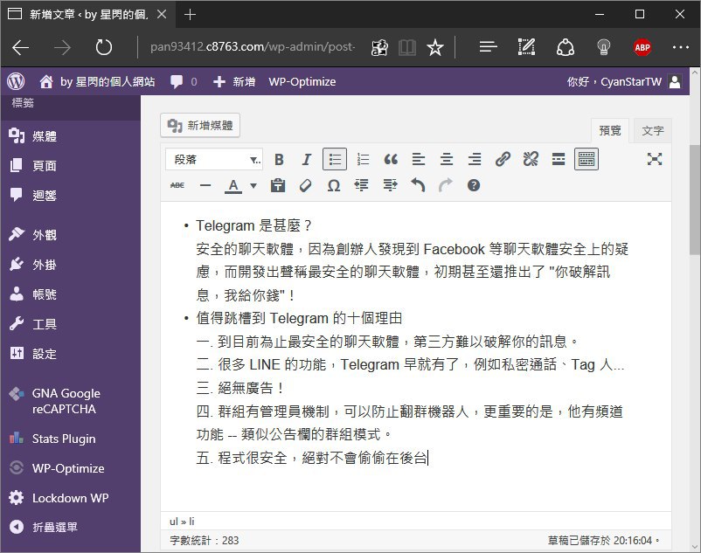This screenshot has height=553, width=701.
Task: Enter distraction-free fullscreen writing mode
Action: coord(655,159)
